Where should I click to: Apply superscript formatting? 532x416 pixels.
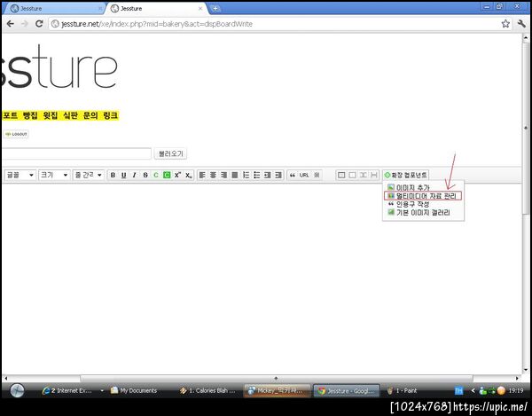pyautogui.click(x=177, y=175)
